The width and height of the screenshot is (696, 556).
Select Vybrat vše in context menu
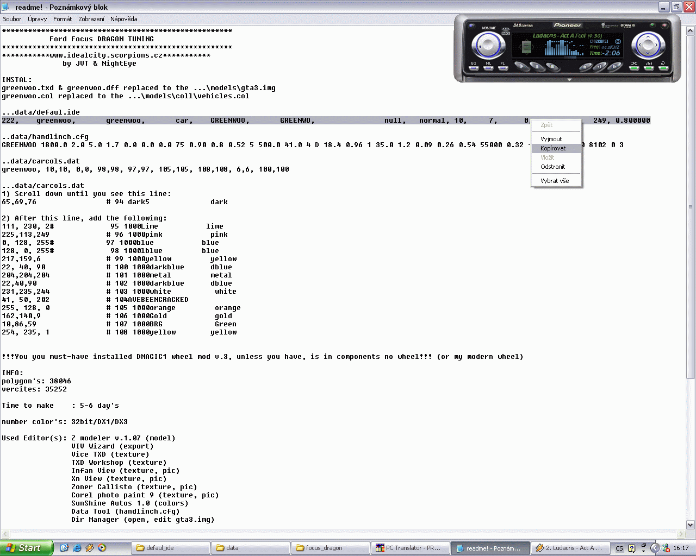[555, 181]
